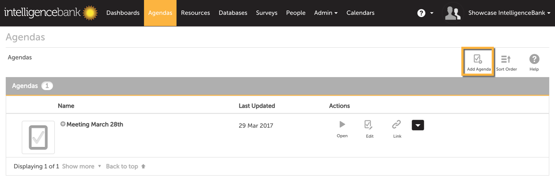Open the top bar help menu
555x181 pixels.
(x=425, y=13)
